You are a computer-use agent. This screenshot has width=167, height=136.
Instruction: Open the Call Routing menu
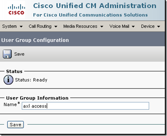(x=40, y=26)
